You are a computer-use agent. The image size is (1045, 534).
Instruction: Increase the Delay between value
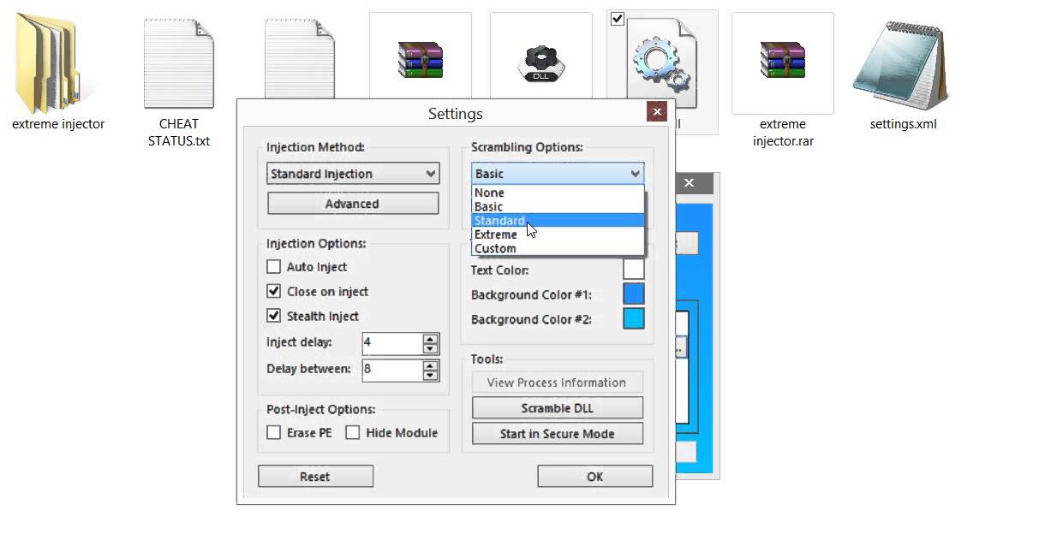point(430,365)
